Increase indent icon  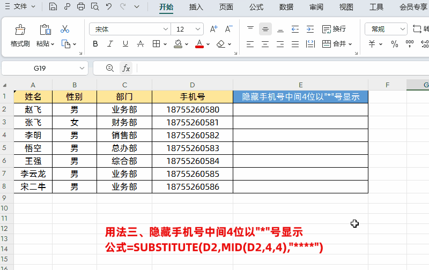[x=310, y=29]
